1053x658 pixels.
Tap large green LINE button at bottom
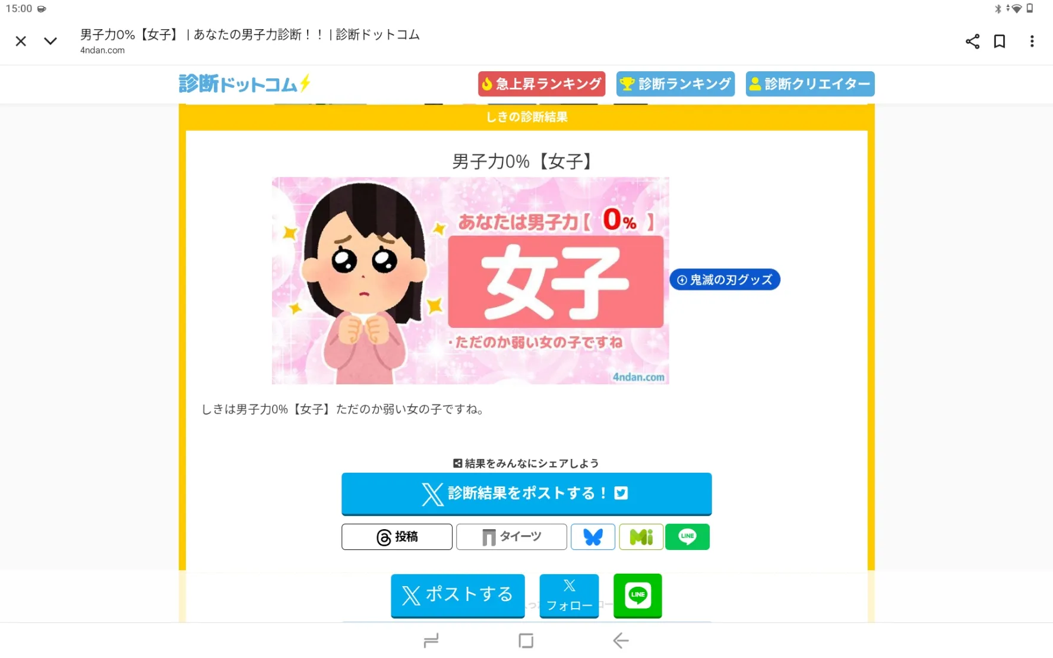point(637,595)
